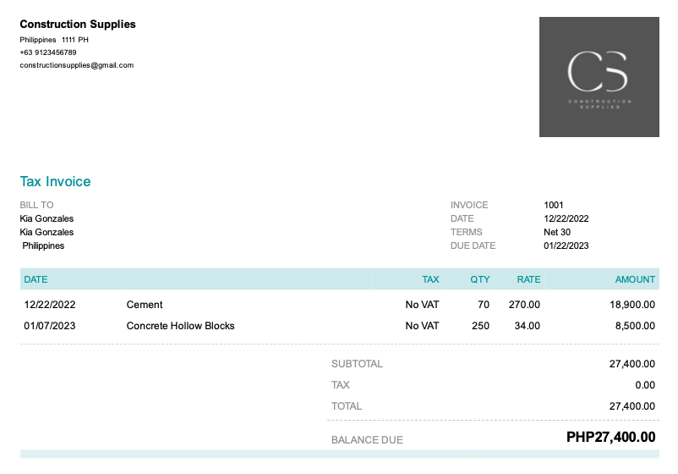Click the 270.00 rate cell
The width and height of the screenshot is (678, 474).
[524, 305]
